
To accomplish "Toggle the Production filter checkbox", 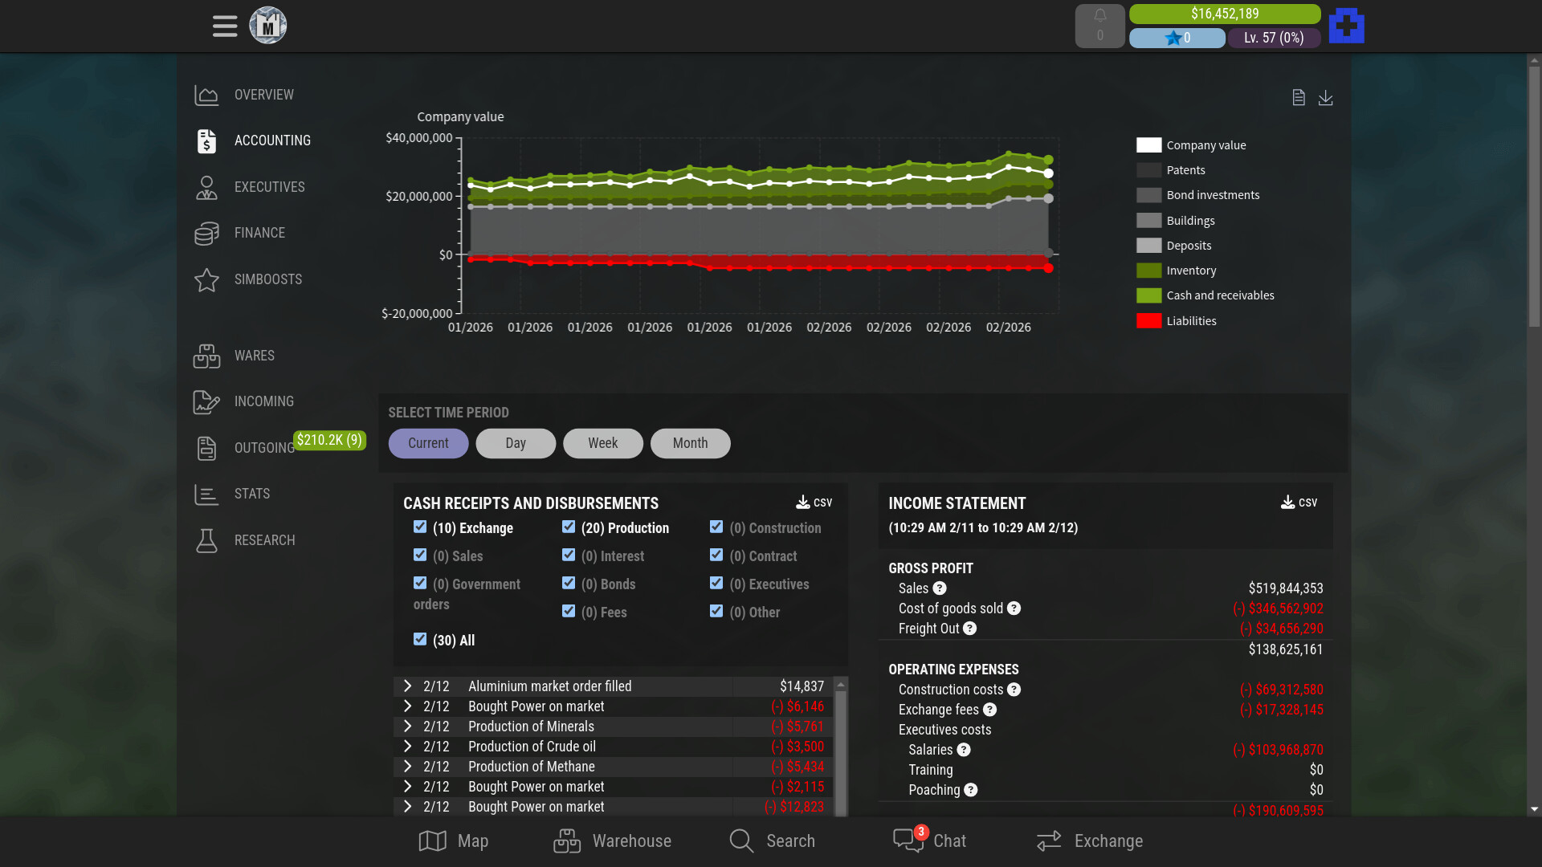I will 569,527.
